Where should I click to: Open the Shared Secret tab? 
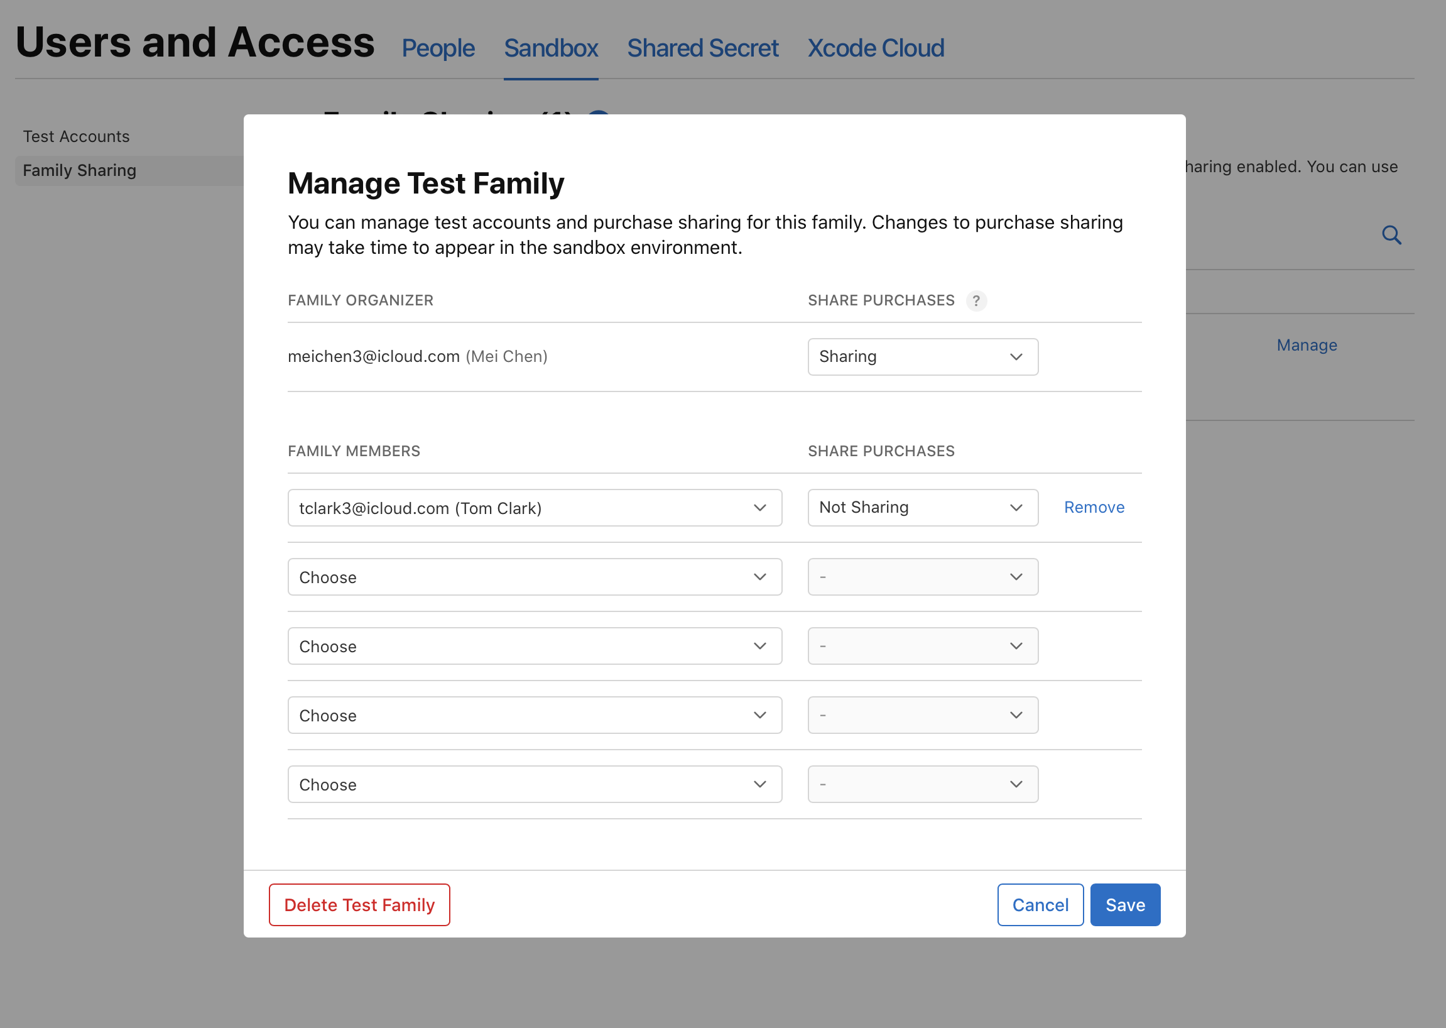(703, 48)
